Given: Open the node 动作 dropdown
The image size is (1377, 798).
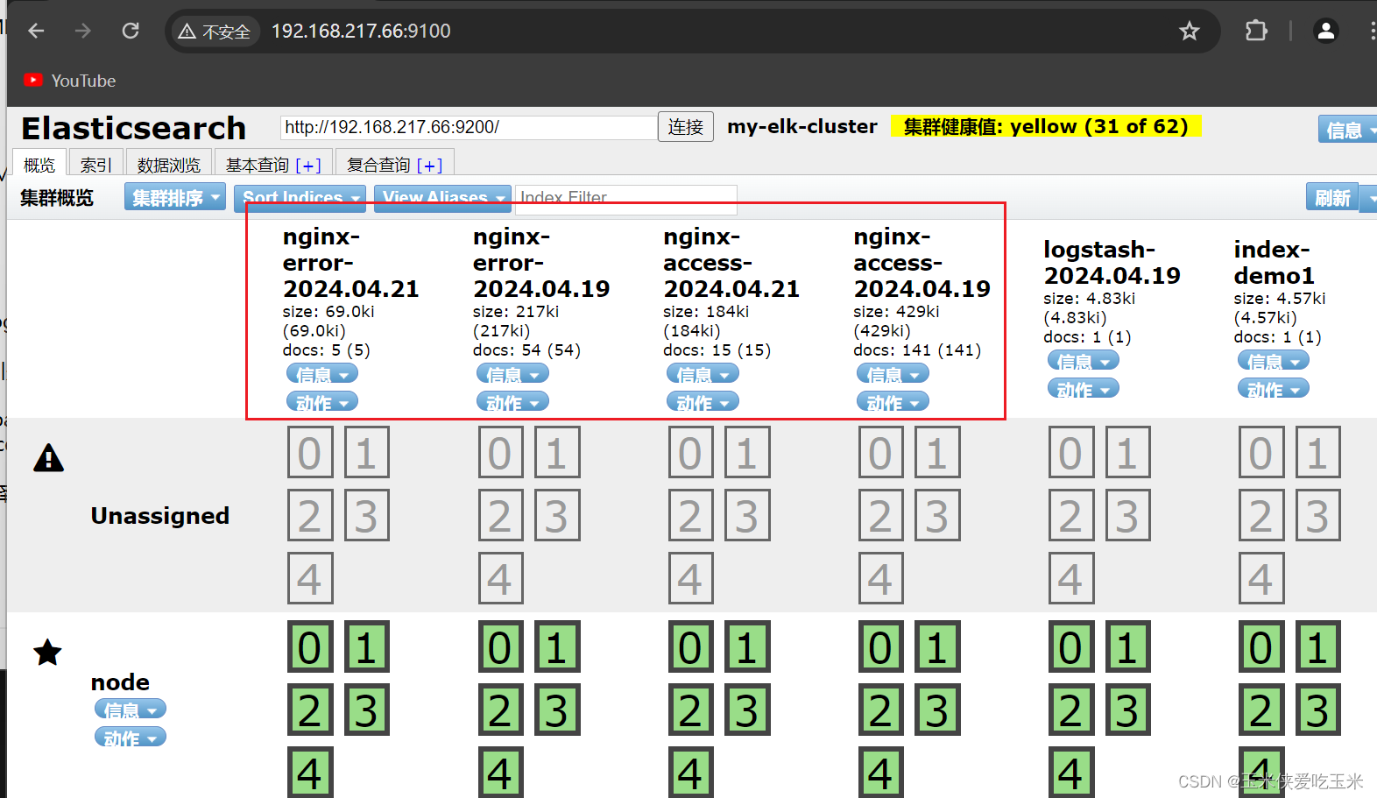Looking at the screenshot, I should 130,738.
